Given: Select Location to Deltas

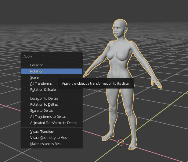Looking at the screenshot, I should pyautogui.click(x=52, y=98).
